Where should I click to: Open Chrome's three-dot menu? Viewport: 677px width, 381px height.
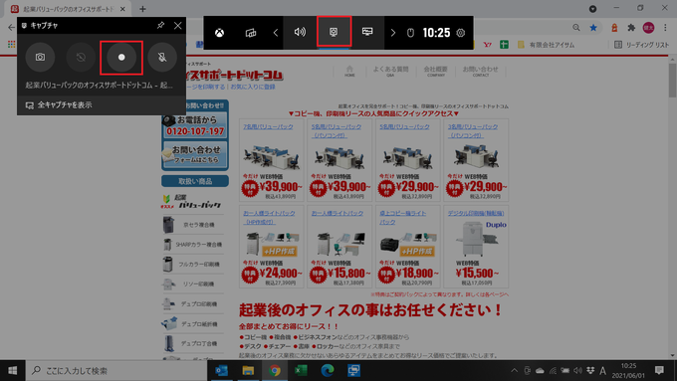pyautogui.click(x=665, y=28)
